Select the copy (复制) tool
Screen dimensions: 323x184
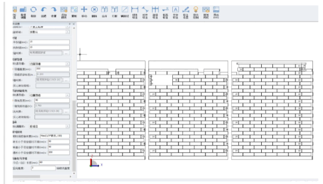click(74, 12)
